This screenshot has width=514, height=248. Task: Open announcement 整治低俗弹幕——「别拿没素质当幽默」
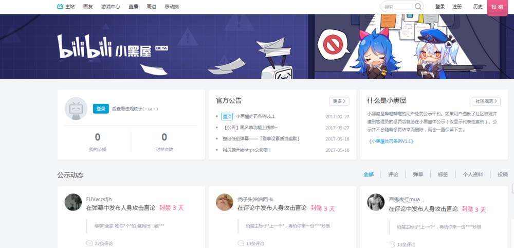click(x=261, y=139)
